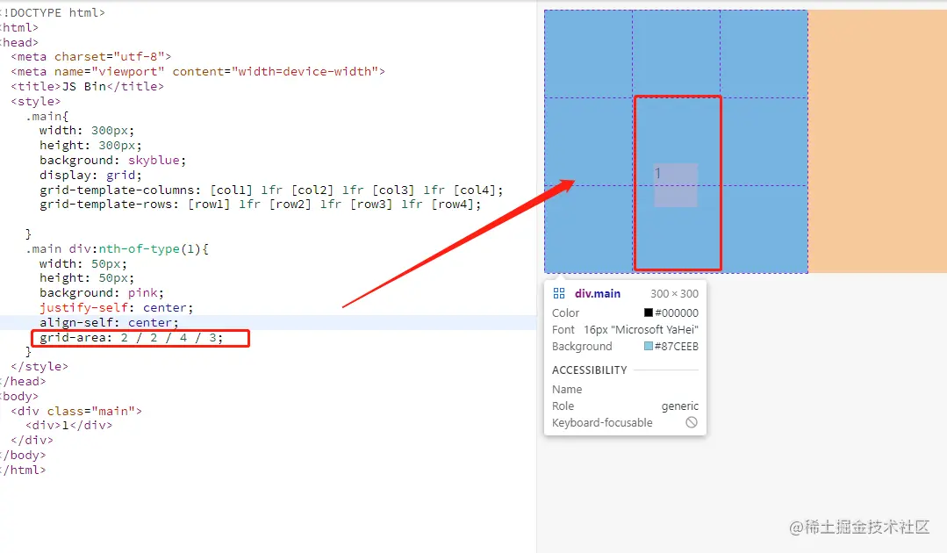The image size is (947, 553).
Task: Click the .main{ selector line
Action: click(47, 116)
